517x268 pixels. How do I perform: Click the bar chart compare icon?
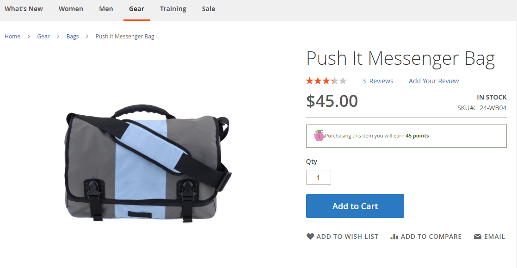394,237
